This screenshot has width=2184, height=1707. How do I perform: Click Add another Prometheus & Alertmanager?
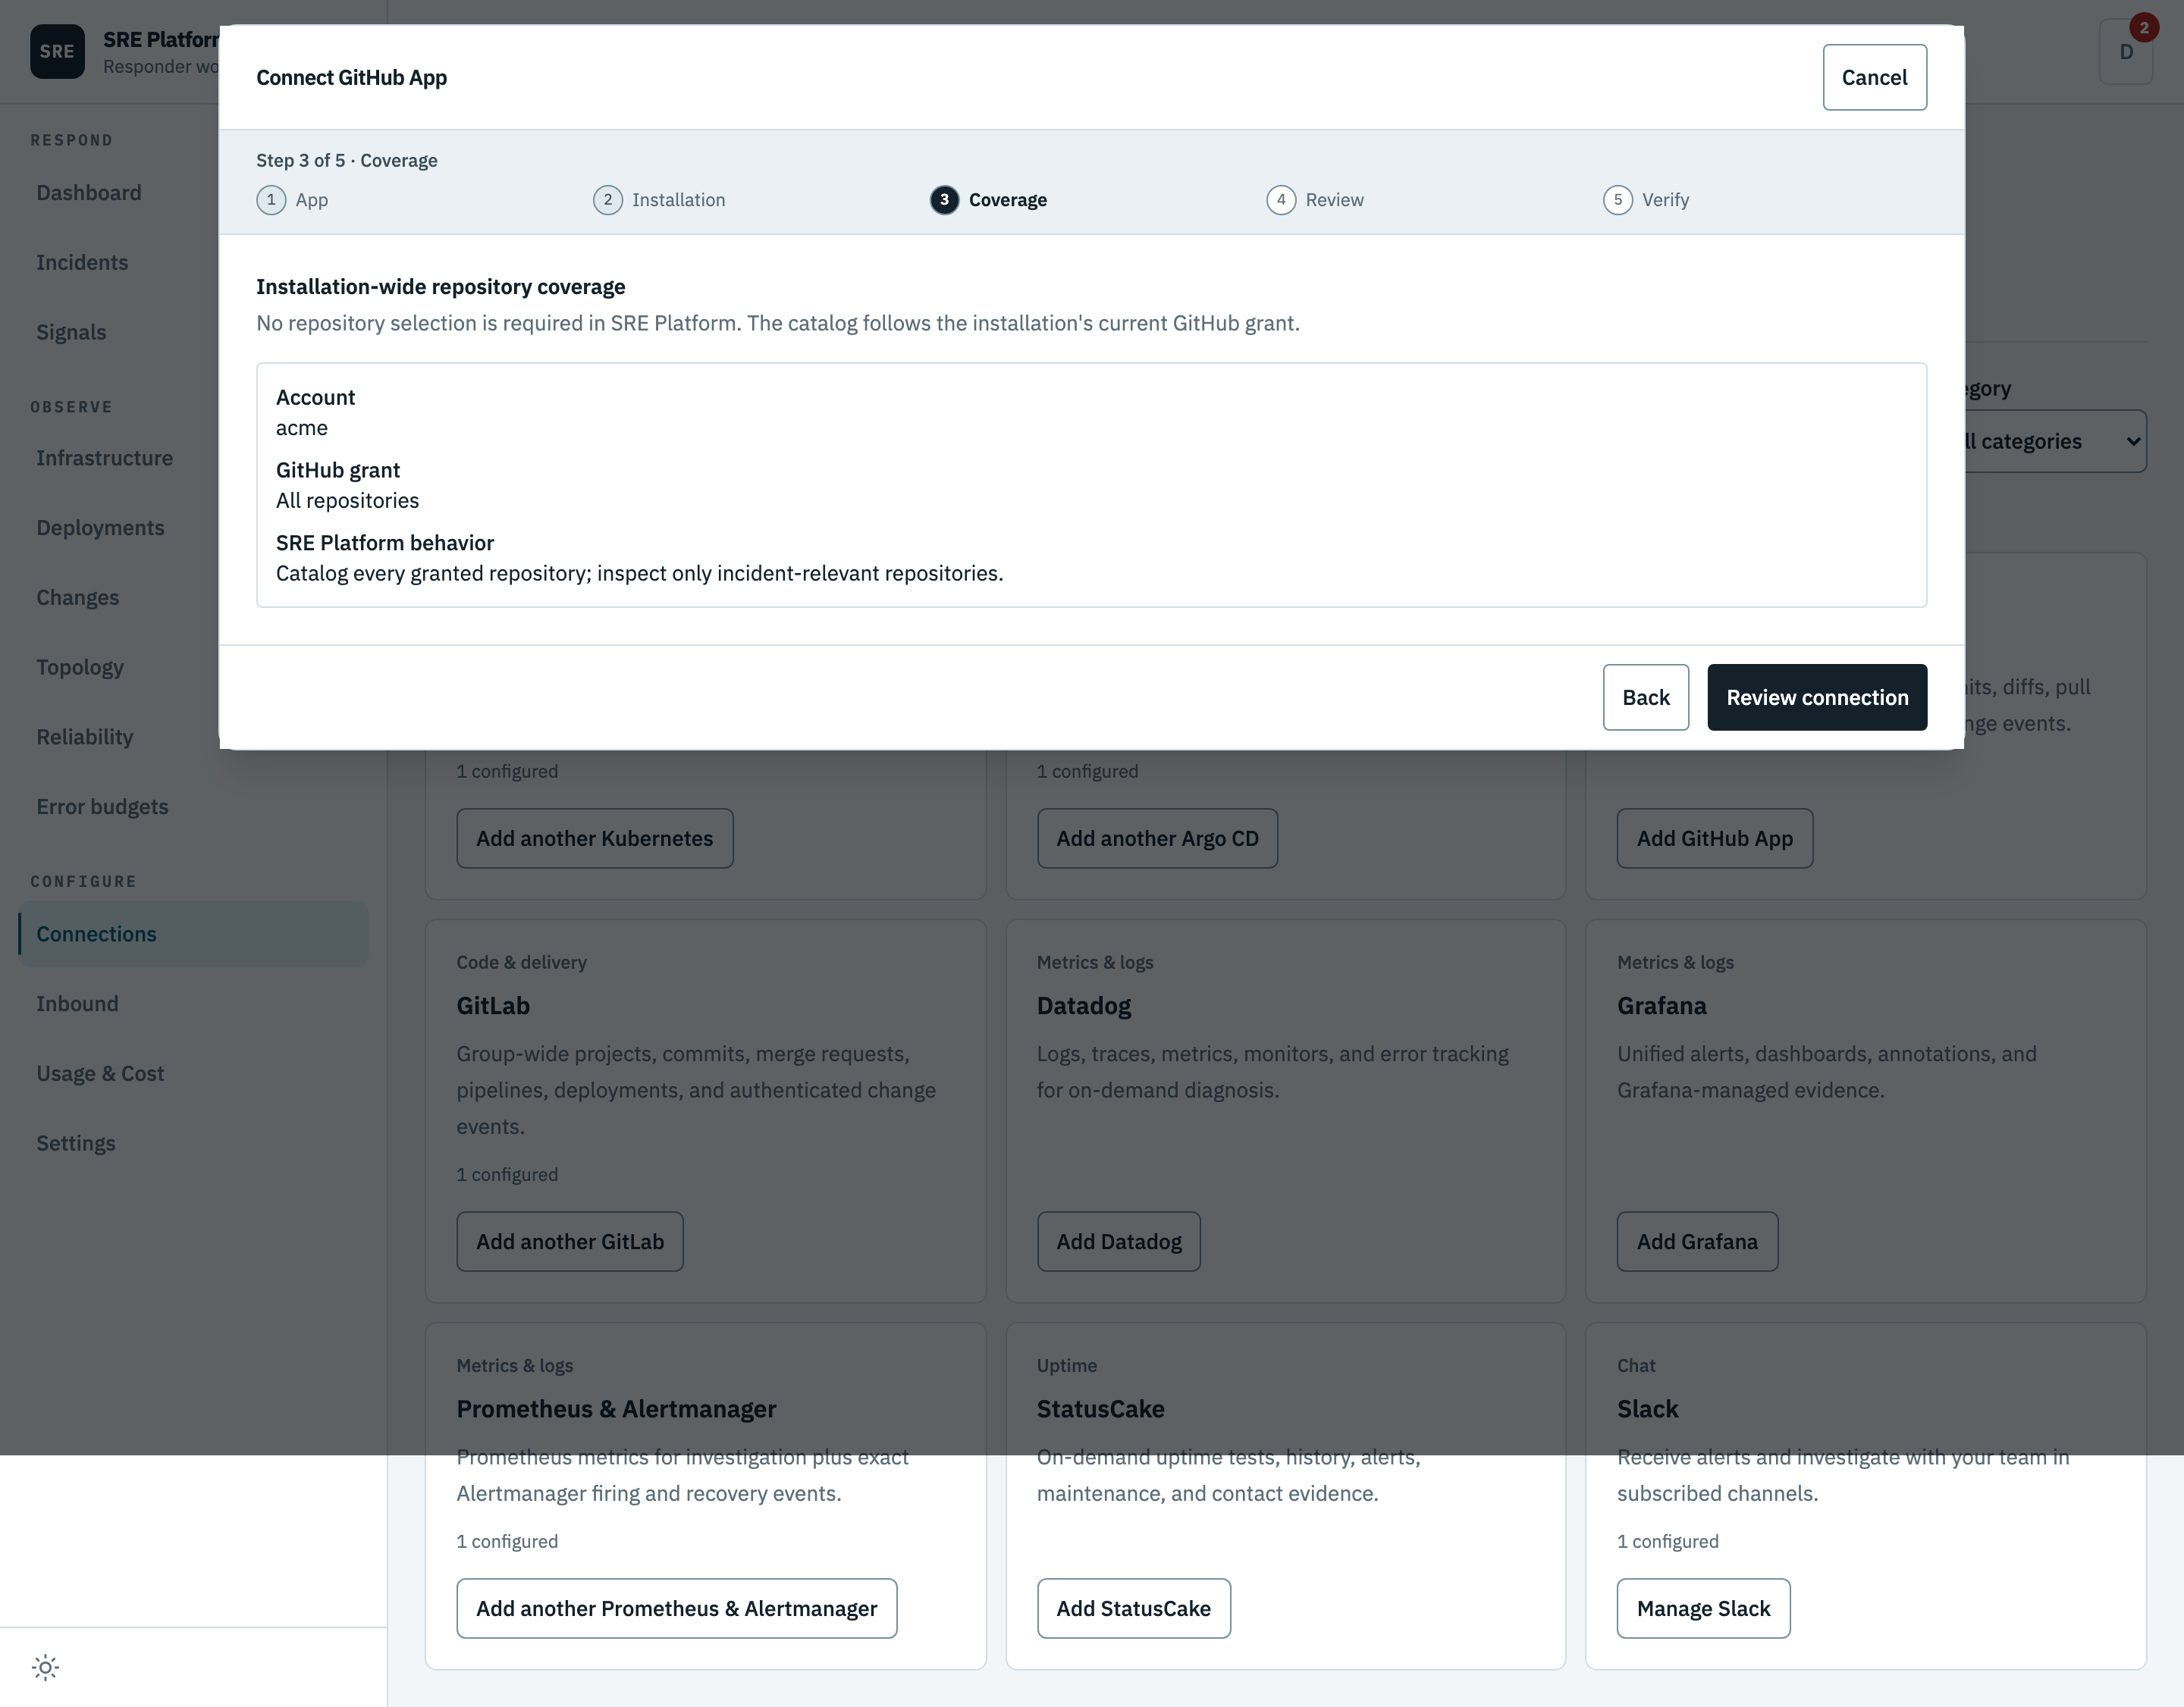(x=677, y=1609)
